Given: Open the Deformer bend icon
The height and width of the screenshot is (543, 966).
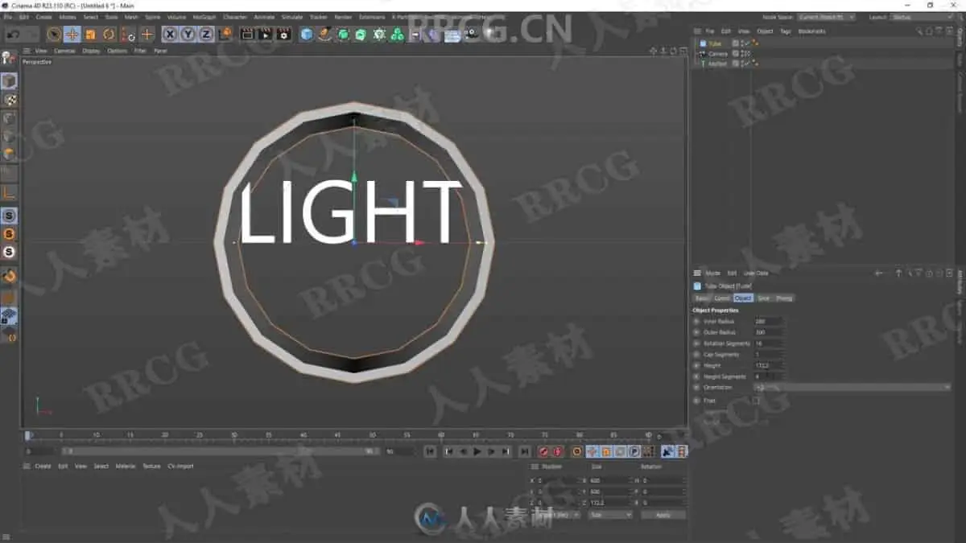Looking at the screenshot, I should (434, 34).
